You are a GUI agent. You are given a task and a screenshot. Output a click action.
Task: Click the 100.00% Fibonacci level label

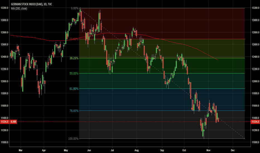[73, 139]
